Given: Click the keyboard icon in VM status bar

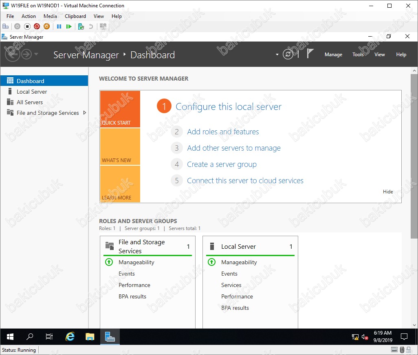Looking at the screenshot, I should pos(394,349).
